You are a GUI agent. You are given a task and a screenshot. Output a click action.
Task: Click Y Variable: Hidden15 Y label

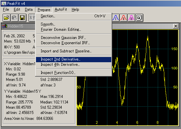tap(23, 91)
